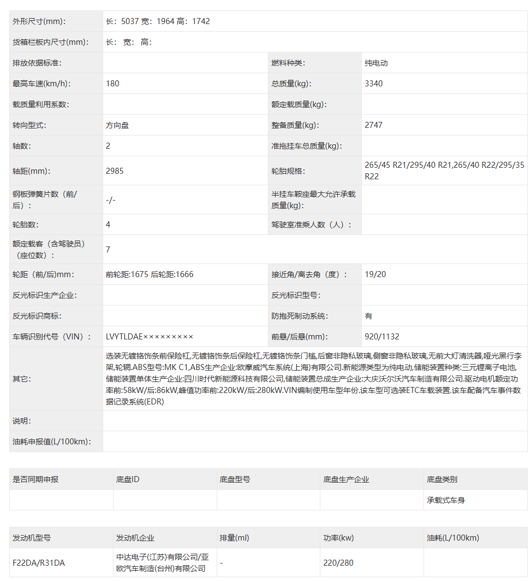The image size is (531, 581).
Task: Click the 其它 remarks paragraph text
Action: [x=313, y=378]
